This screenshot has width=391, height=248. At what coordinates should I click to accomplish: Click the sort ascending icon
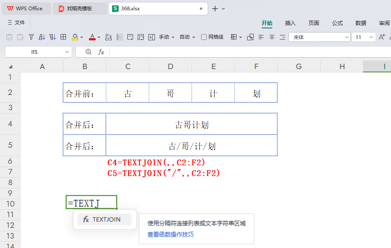[42, 37]
